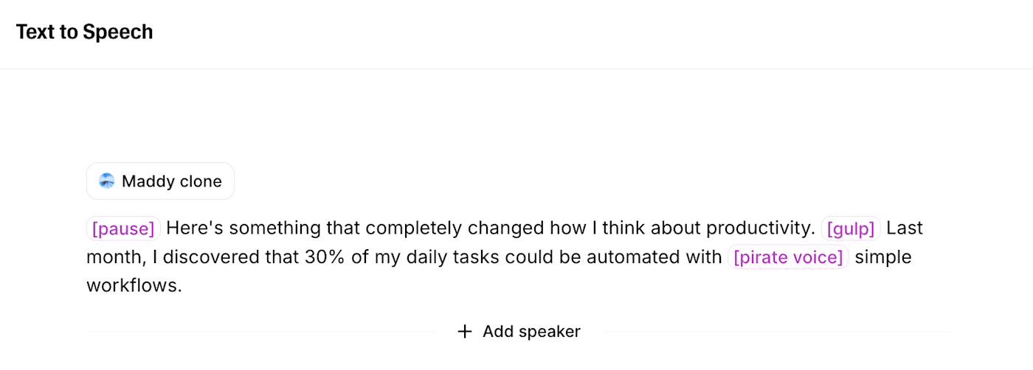Click the Maddy clone avatar icon
The width and height of the screenshot is (1033, 370).
[107, 181]
